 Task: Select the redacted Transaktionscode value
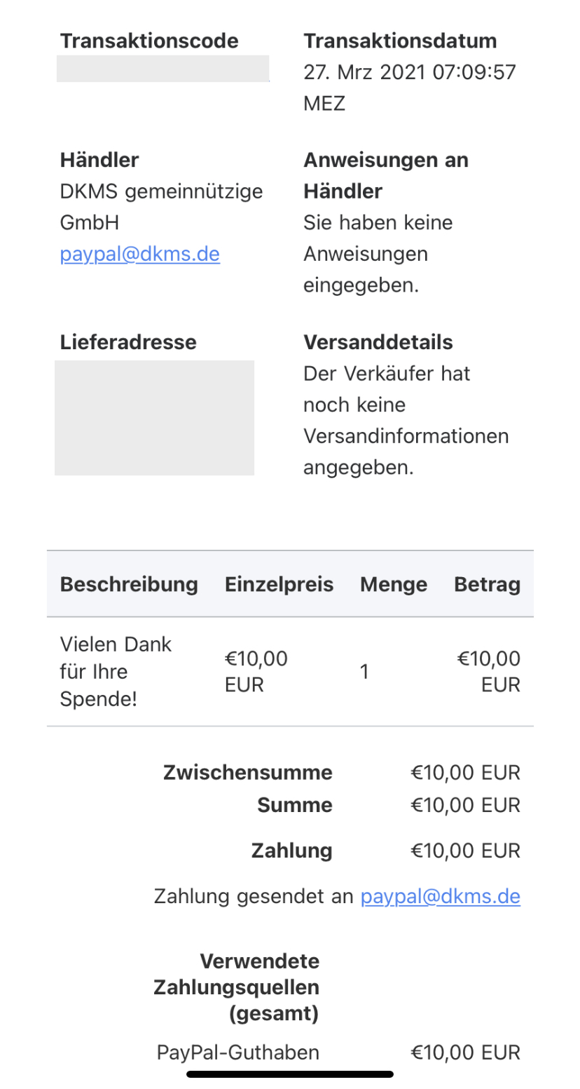(x=163, y=69)
